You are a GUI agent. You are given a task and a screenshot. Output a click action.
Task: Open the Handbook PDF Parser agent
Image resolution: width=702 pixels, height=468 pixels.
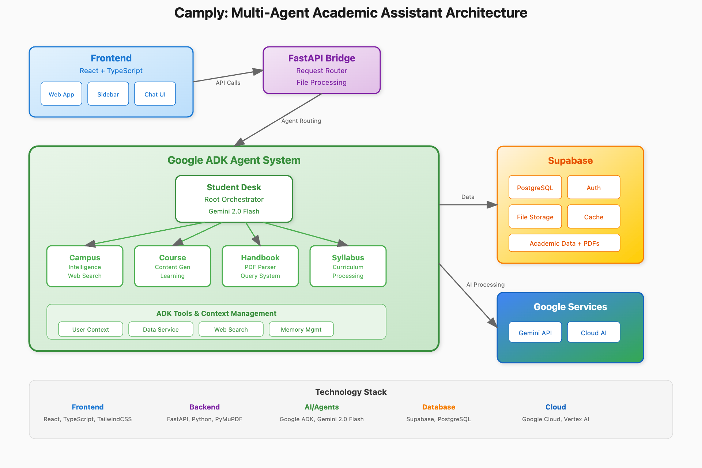click(x=260, y=266)
